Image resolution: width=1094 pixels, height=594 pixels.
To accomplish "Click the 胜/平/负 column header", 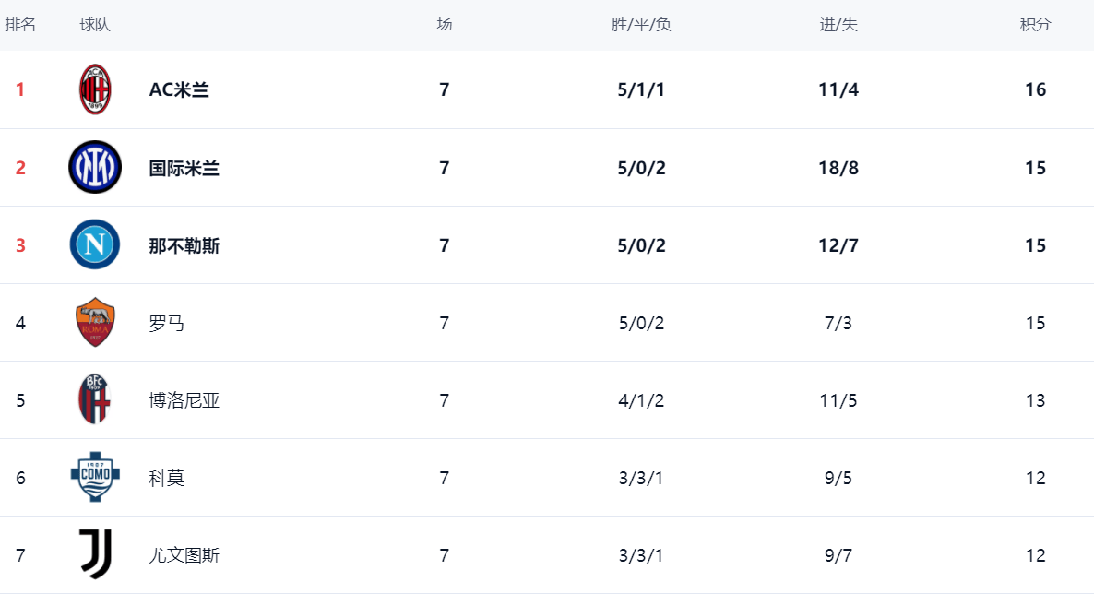I will click(641, 25).
